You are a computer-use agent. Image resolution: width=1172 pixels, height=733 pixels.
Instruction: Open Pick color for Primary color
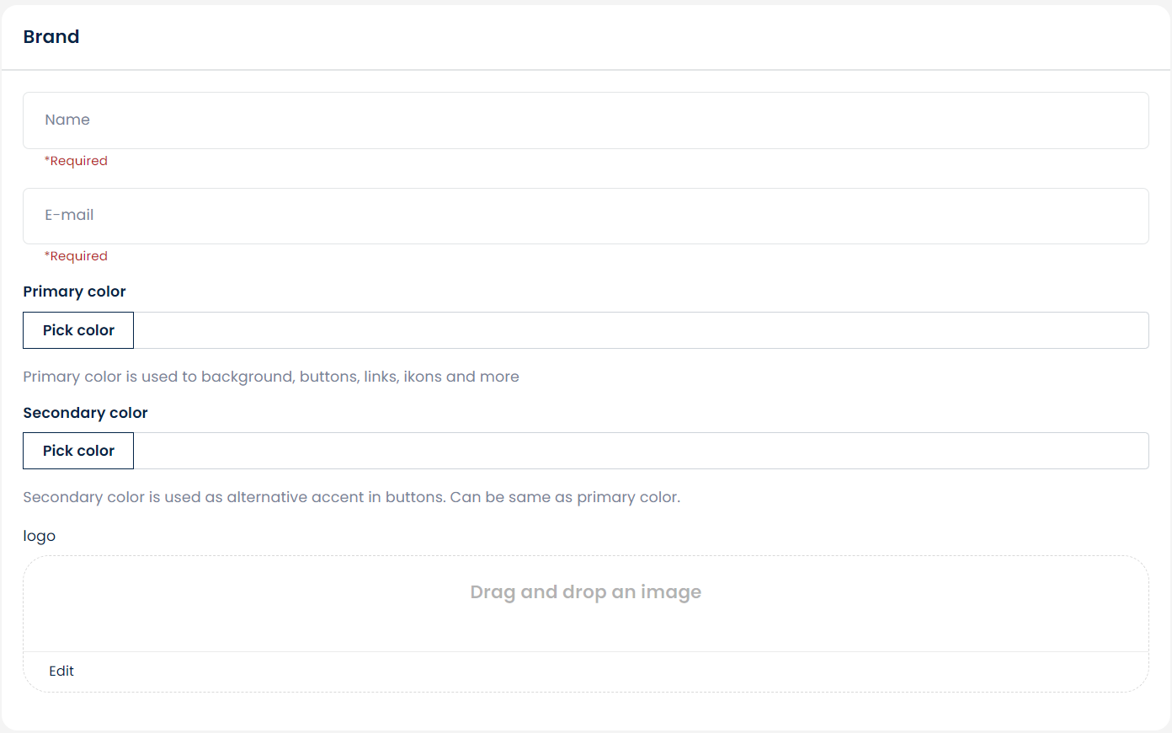click(x=78, y=330)
